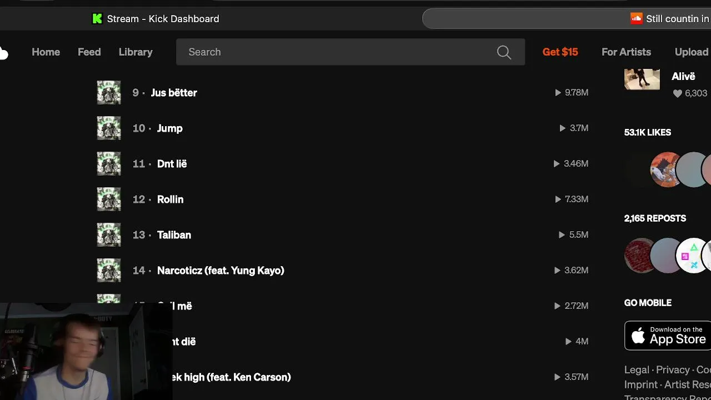Click play-count icon on Taliban row
Screen dimensions: 711x400
coord(562,235)
